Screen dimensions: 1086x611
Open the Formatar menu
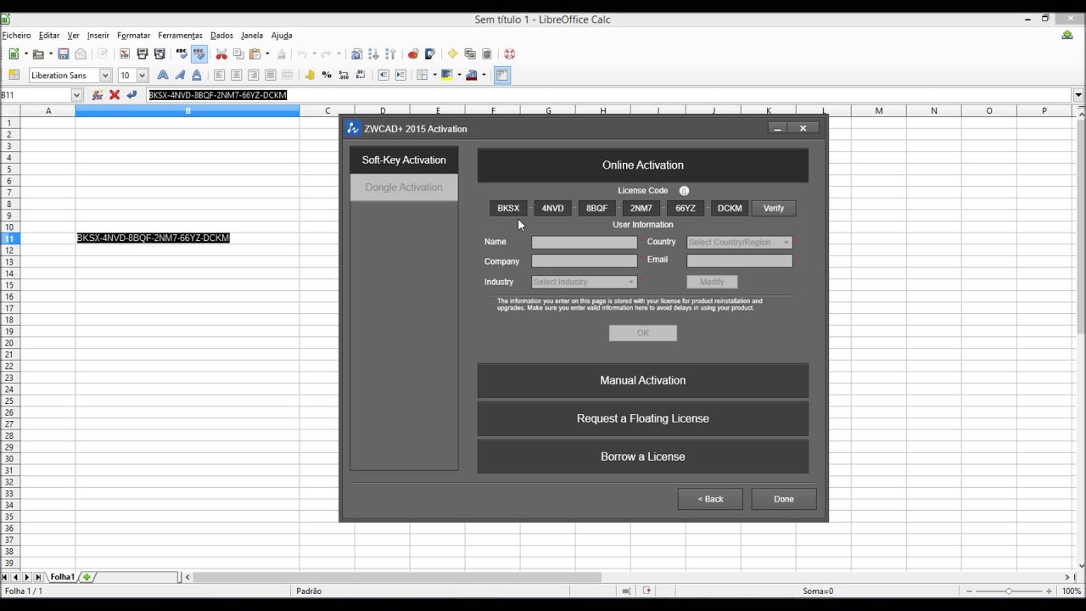pyautogui.click(x=133, y=36)
